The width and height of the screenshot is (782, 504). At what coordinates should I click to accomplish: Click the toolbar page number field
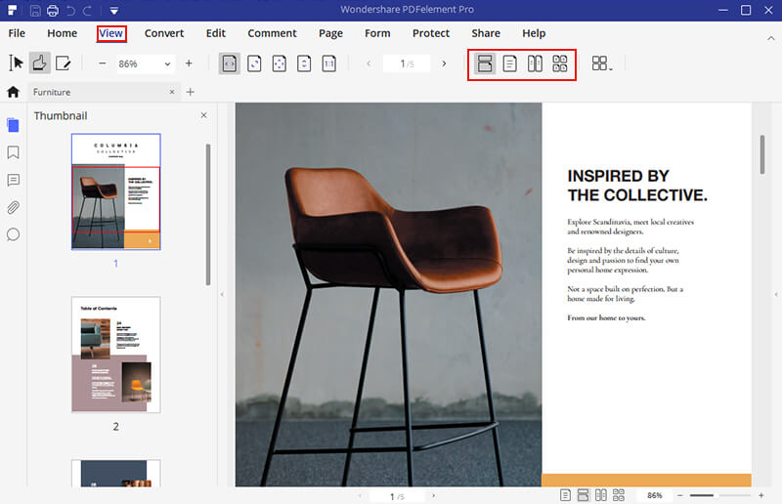[x=407, y=63]
